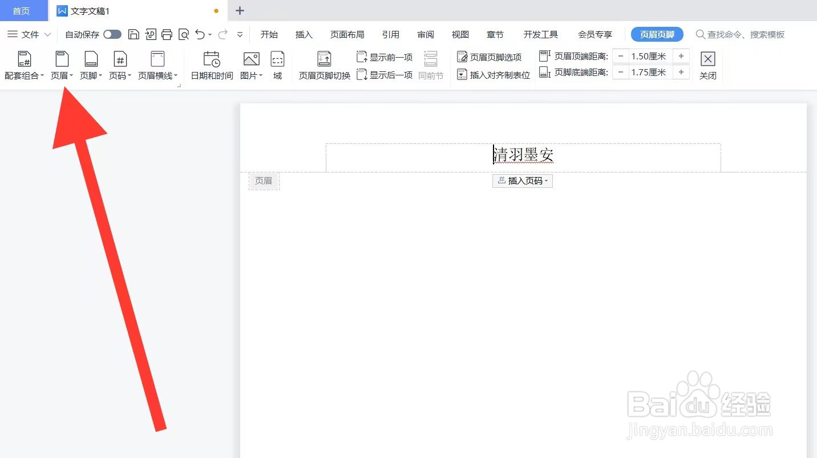Click the search commands box 查找命令

click(741, 34)
